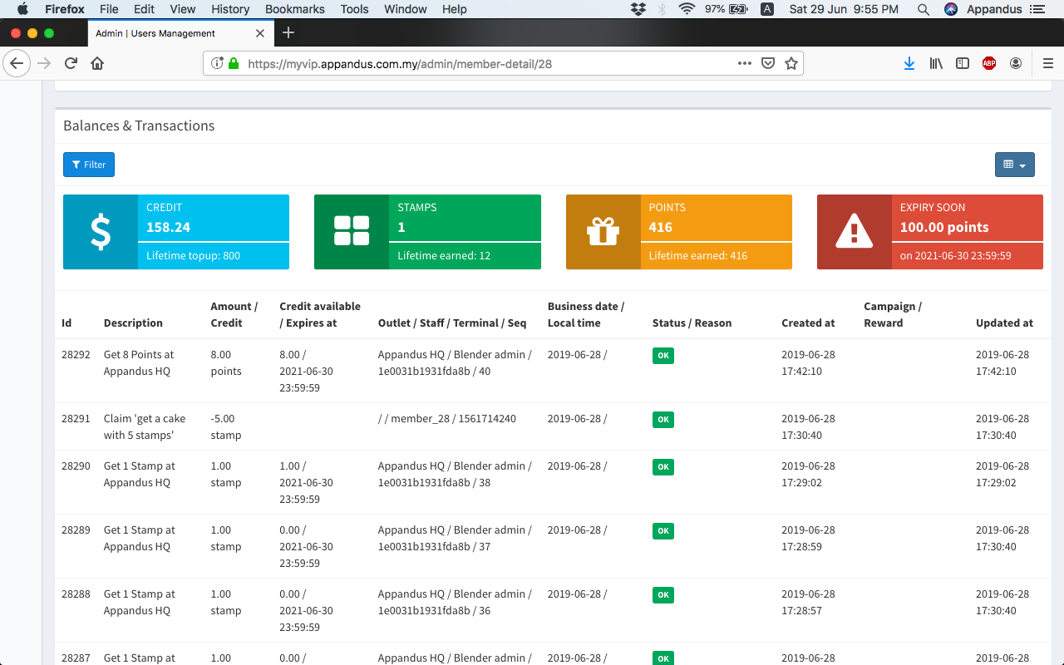The width and height of the screenshot is (1064, 665).
Task: Click the Description column header
Action: coord(133,323)
